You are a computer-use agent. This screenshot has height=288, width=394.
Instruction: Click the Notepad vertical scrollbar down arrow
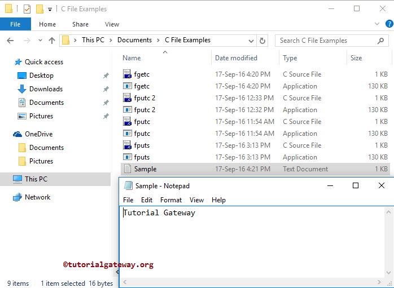point(388,273)
